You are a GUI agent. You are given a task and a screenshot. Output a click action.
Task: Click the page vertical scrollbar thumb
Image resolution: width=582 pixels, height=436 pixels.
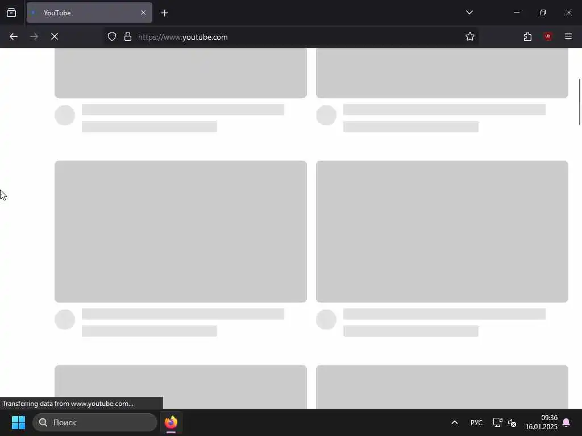pyautogui.click(x=579, y=102)
